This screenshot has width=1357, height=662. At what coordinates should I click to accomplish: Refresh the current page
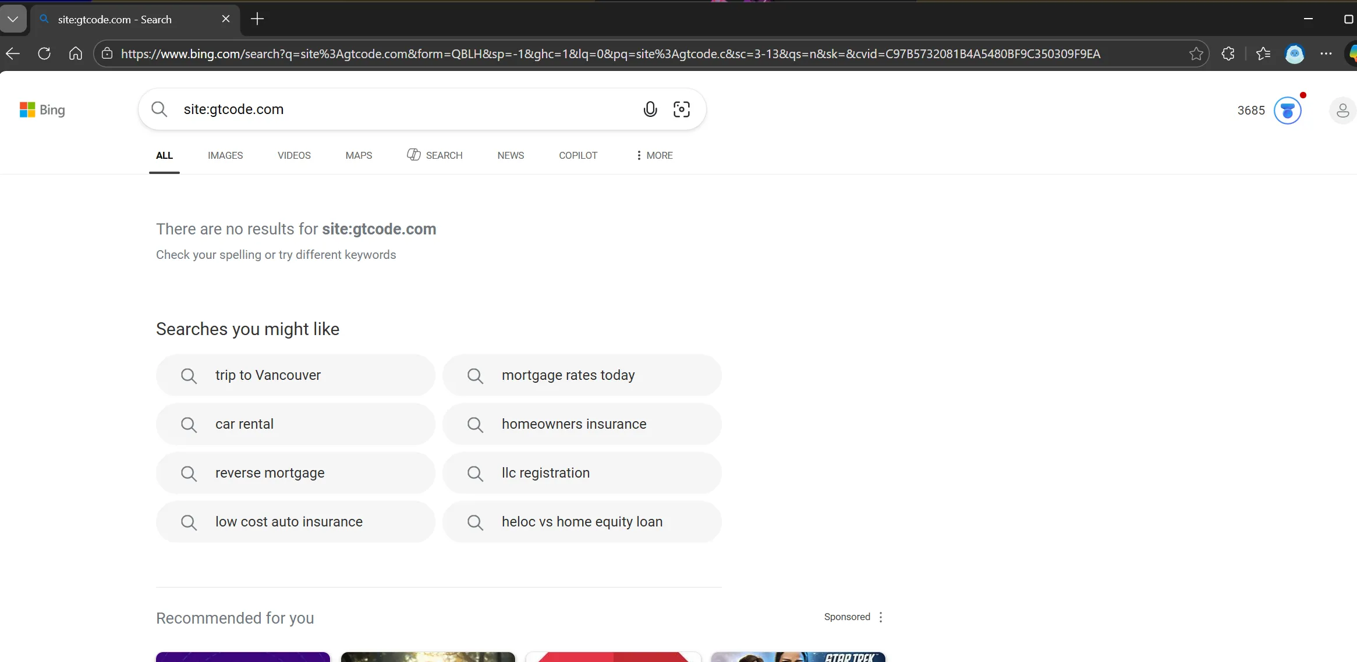point(44,54)
